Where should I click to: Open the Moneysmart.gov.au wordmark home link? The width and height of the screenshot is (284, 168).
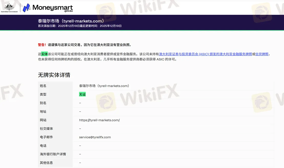52,8
